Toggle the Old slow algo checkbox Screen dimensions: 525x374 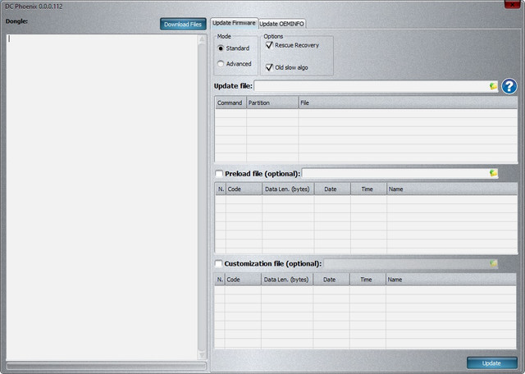(269, 67)
